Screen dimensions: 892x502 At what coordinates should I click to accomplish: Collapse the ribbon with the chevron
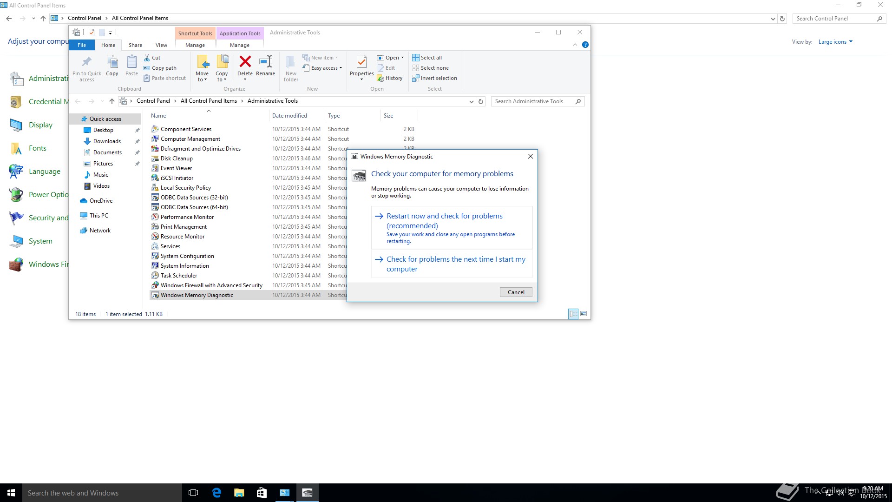pos(575,45)
